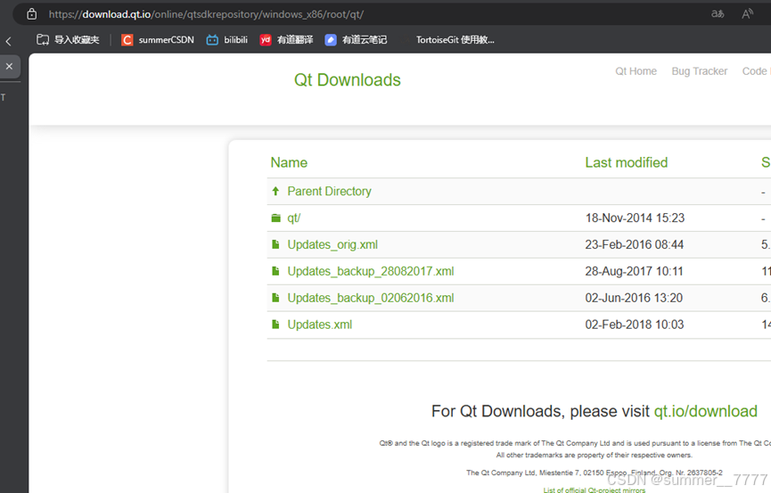Close the tab with the X button on the left
Screen dimensions: 771x493
[9, 66]
